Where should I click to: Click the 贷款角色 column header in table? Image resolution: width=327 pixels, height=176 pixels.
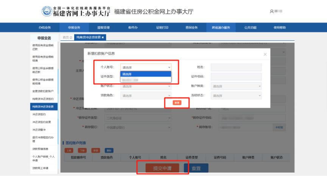coord(107,158)
